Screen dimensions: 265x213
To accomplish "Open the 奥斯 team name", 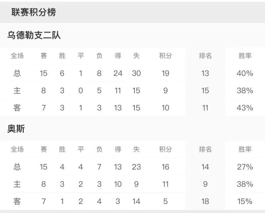I will coord(16,129).
